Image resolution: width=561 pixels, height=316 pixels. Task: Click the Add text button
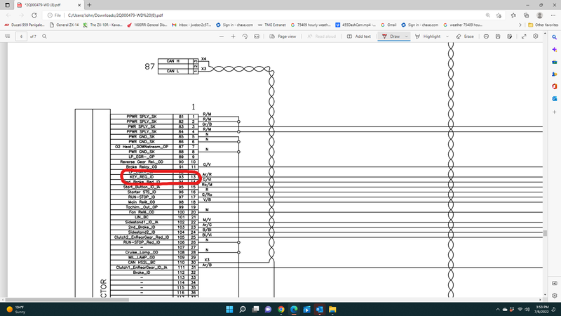359,37
